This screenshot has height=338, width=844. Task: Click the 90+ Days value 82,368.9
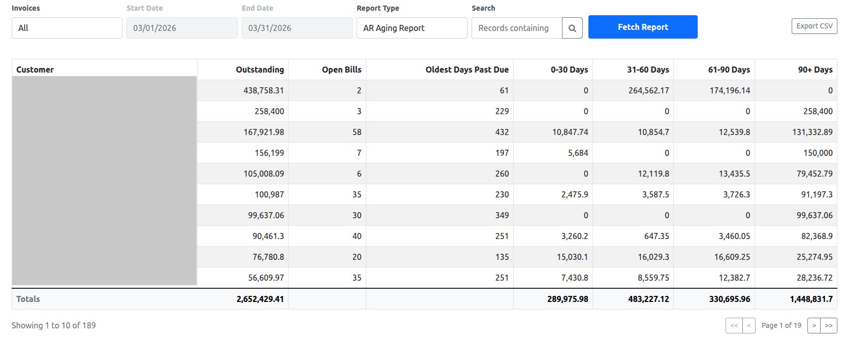[x=817, y=236]
